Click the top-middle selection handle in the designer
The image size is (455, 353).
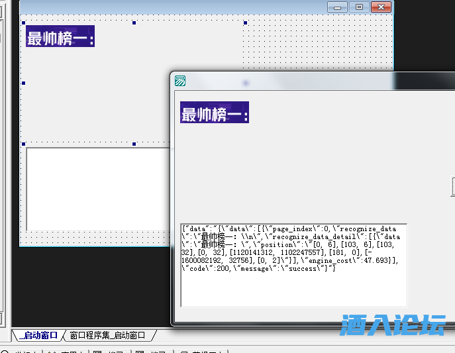point(134,23)
